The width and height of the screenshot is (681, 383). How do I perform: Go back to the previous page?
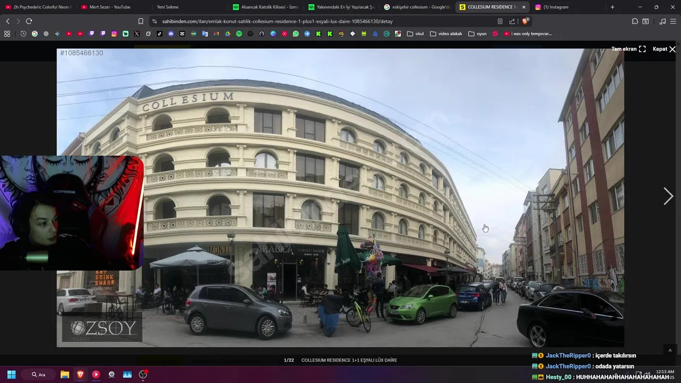(x=7, y=21)
